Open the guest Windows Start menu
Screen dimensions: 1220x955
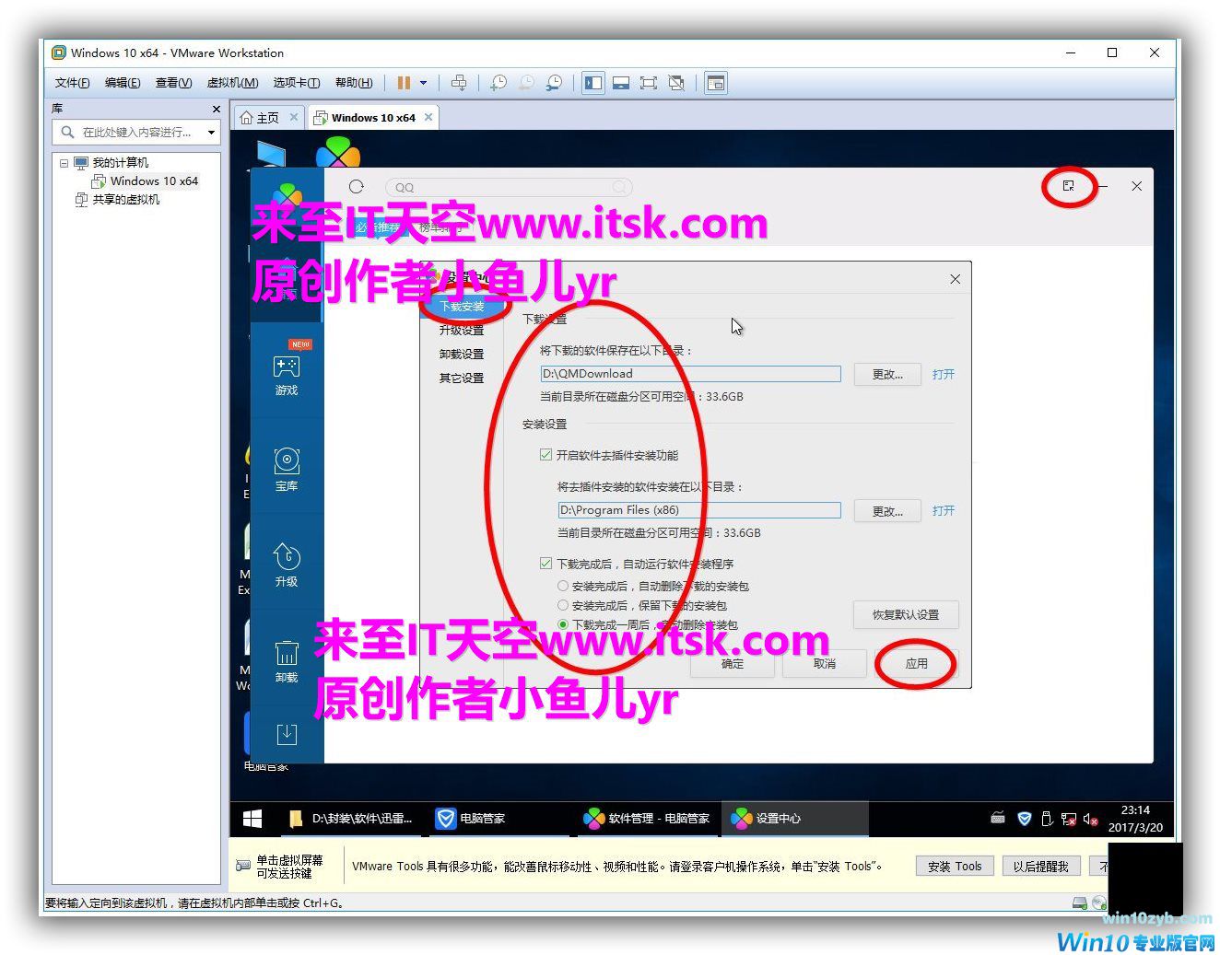pyautogui.click(x=252, y=819)
